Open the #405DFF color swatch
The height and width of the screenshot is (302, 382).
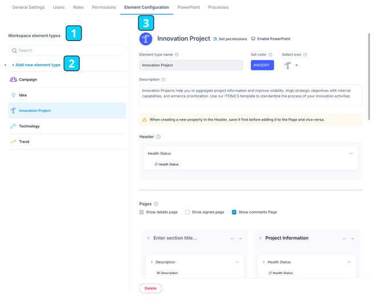click(262, 65)
